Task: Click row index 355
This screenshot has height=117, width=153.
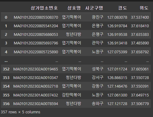Action: pyautogui.click(x=6, y=95)
